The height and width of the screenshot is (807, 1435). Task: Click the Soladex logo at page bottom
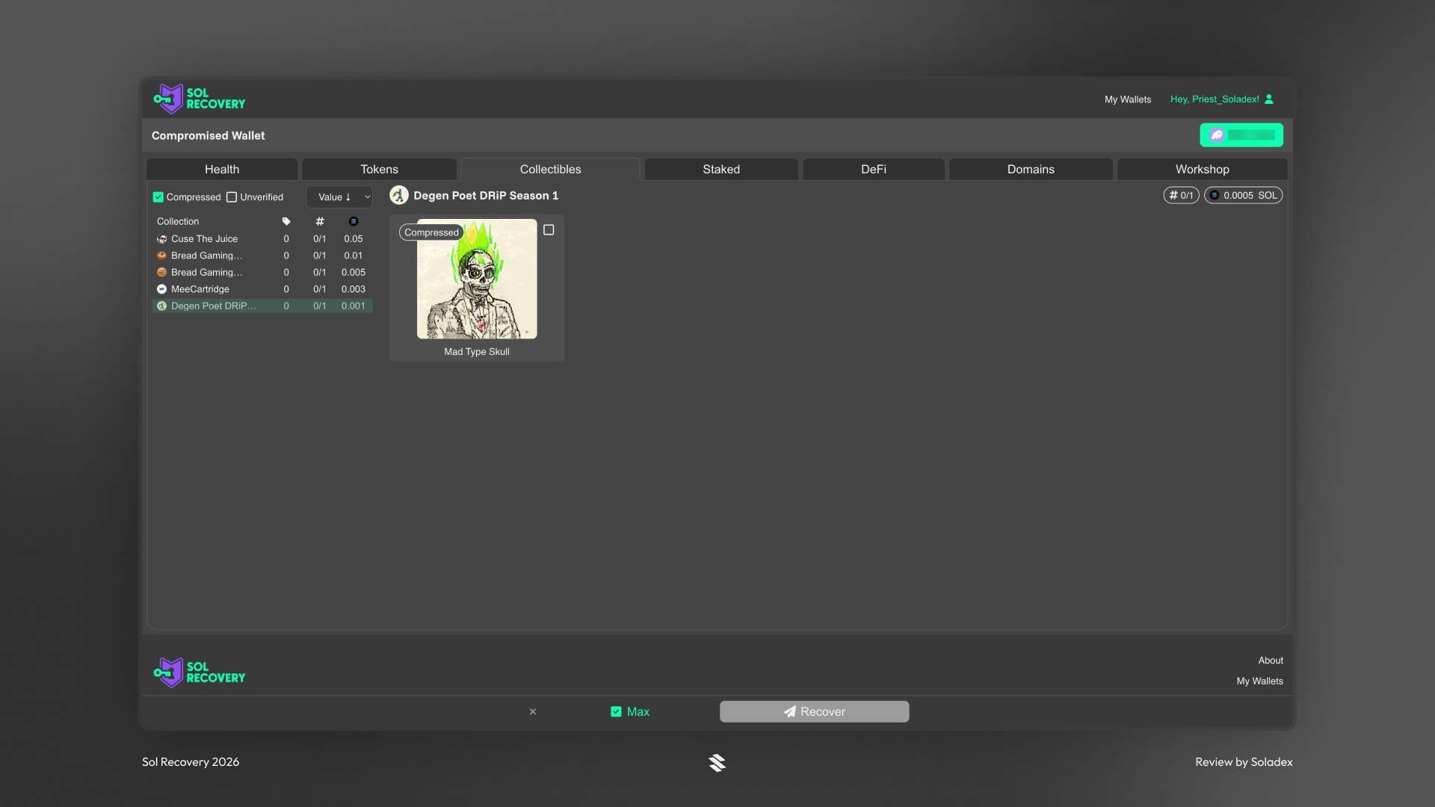pos(717,762)
